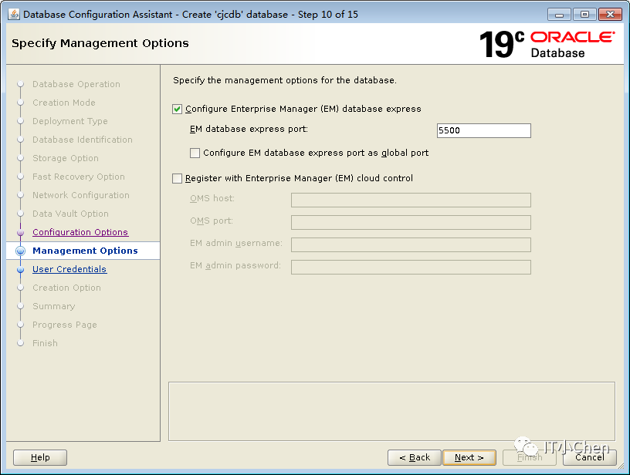The height and width of the screenshot is (475, 630).
Task: Click the Database Identification step
Action: pyautogui.click(x=83, y=140)
